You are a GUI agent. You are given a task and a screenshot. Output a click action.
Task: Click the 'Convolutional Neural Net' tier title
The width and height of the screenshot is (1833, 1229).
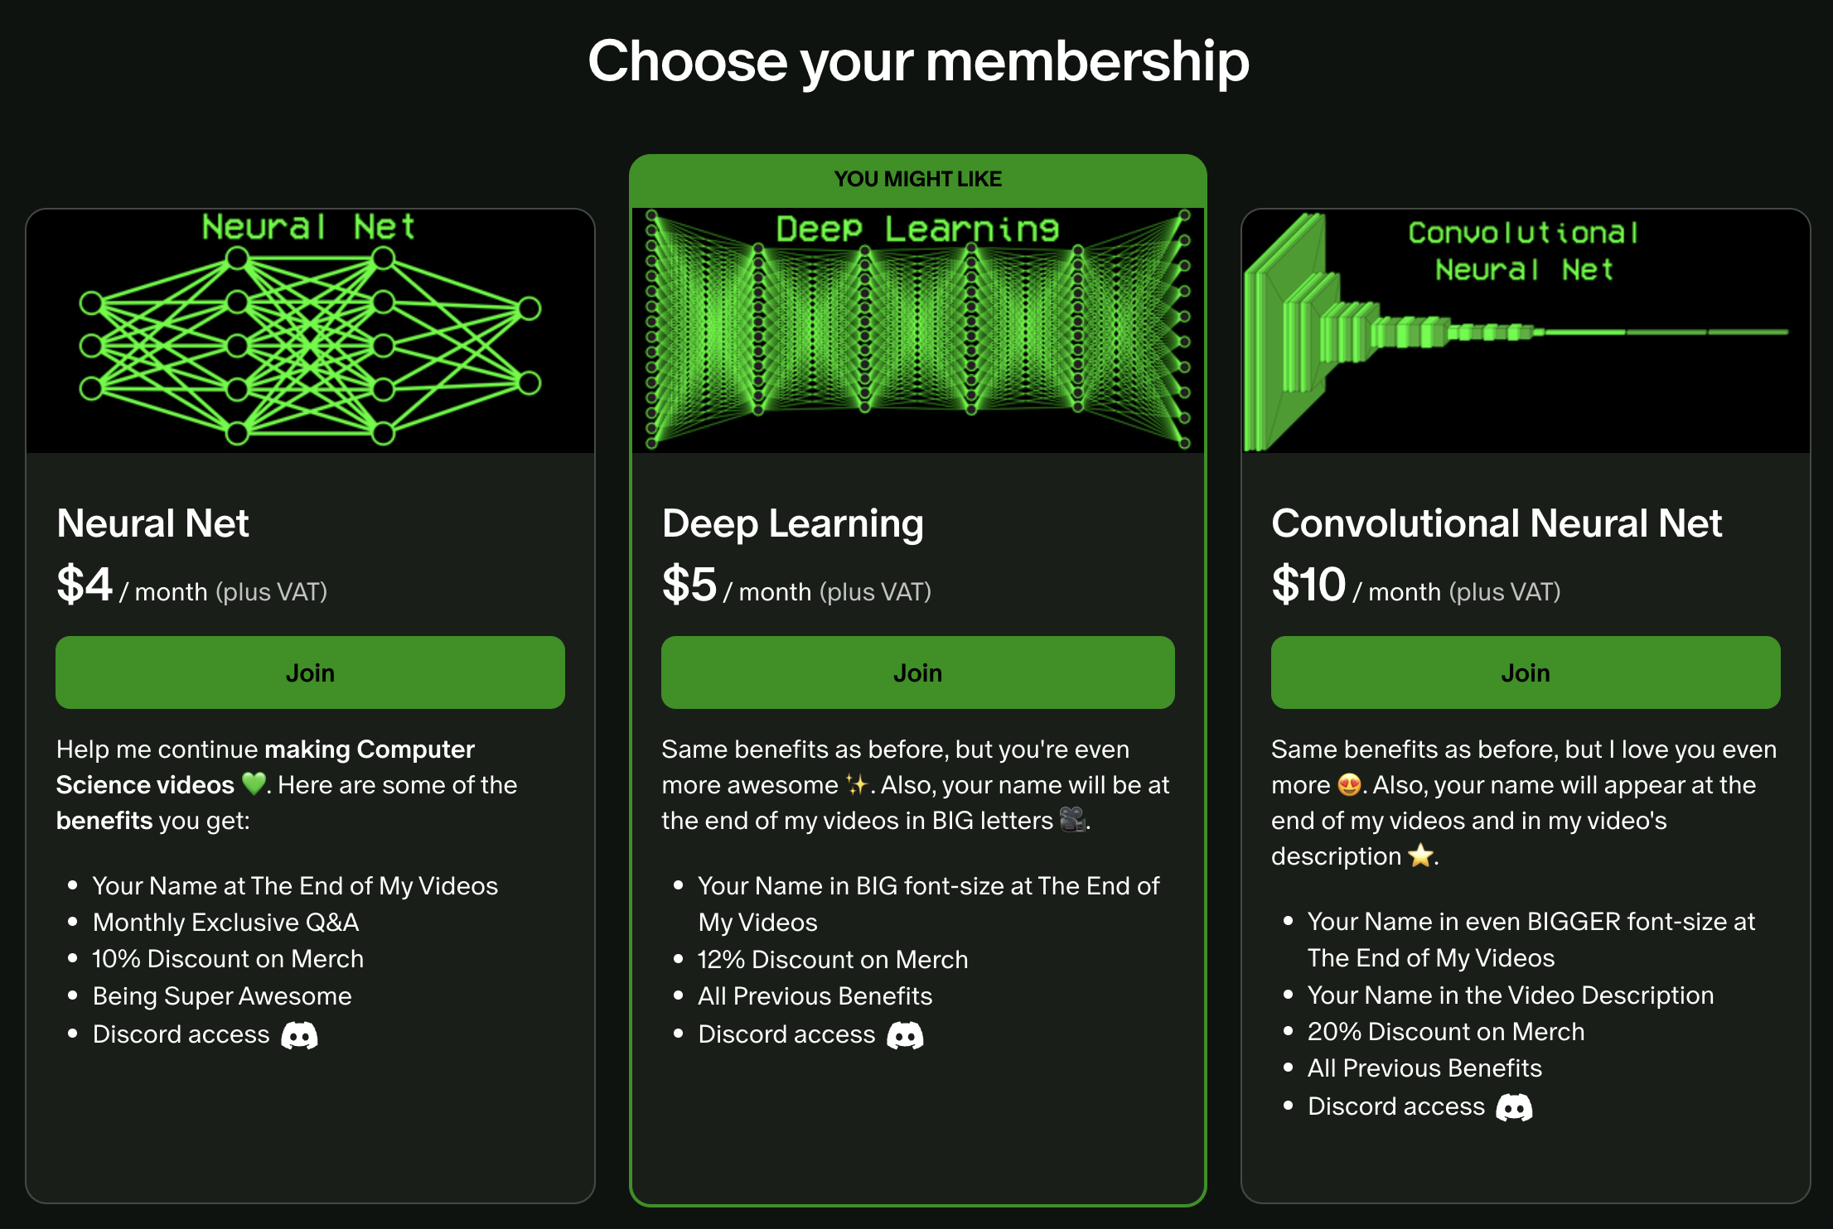point(1497,523)
